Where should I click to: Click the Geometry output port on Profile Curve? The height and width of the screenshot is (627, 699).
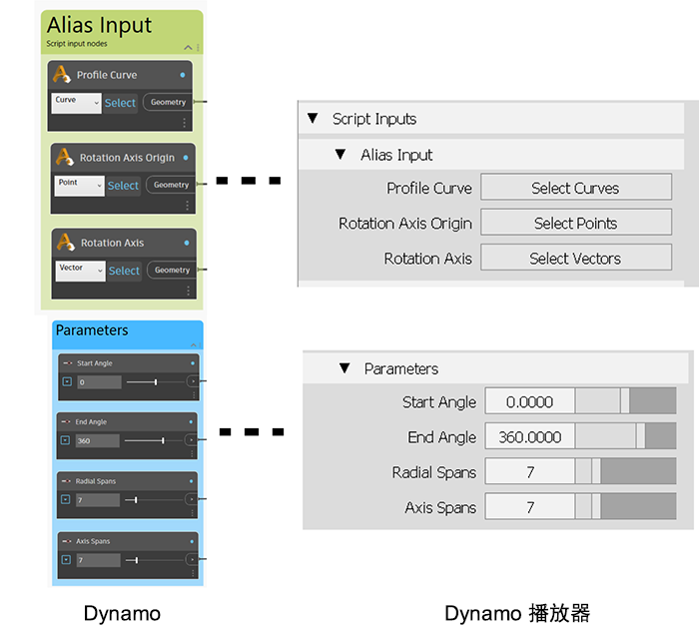coord(168,102)
